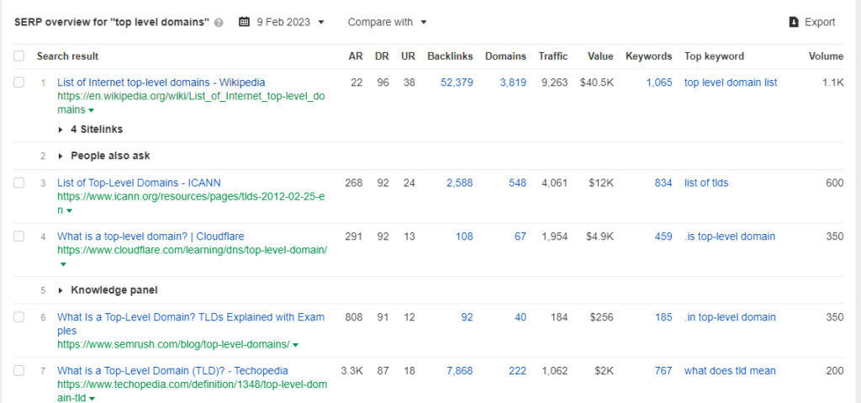Open the Wikipedia URL dropdown arrow
Screen dimensions: 861x403
click(x=91, y=110)
